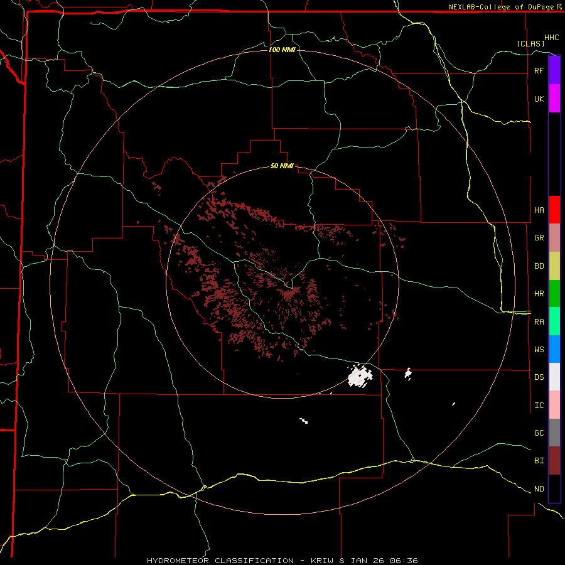The width and height of the screenshot is (565, 565).
Task: Pick the RA mint-green legend swatch
Action: (554, 321)
